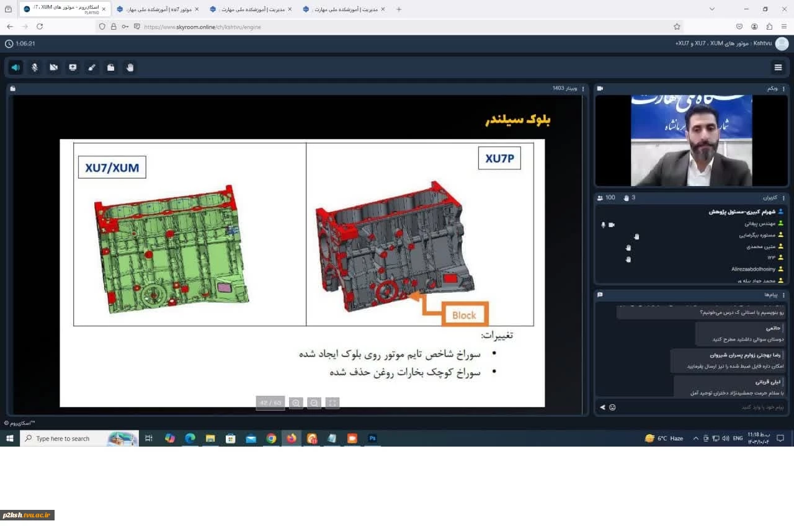Viewport: 794px width, 526px height.
Task: Enter fullscreen for the presentation slide
Action: [332, 403]
